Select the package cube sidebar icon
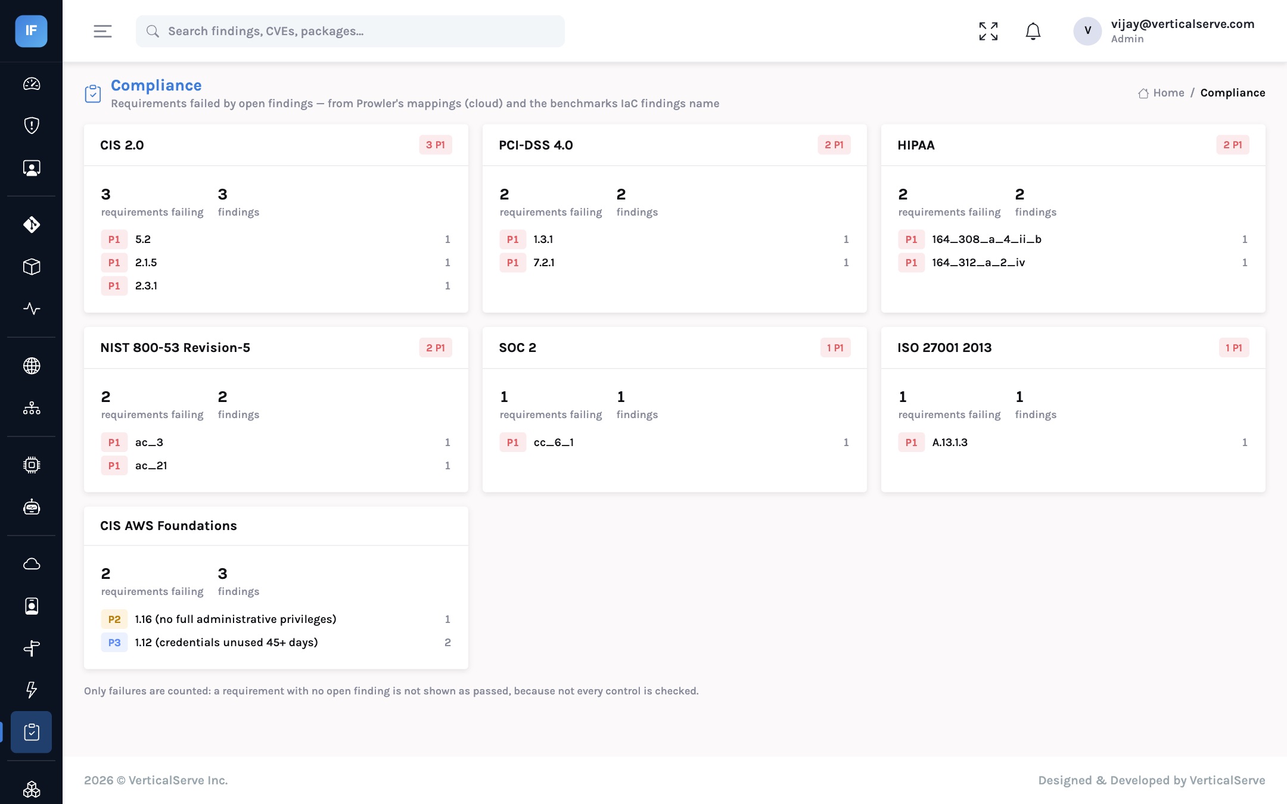The height and width of the screenshot is (804, 1287). (x=32, y=267)
